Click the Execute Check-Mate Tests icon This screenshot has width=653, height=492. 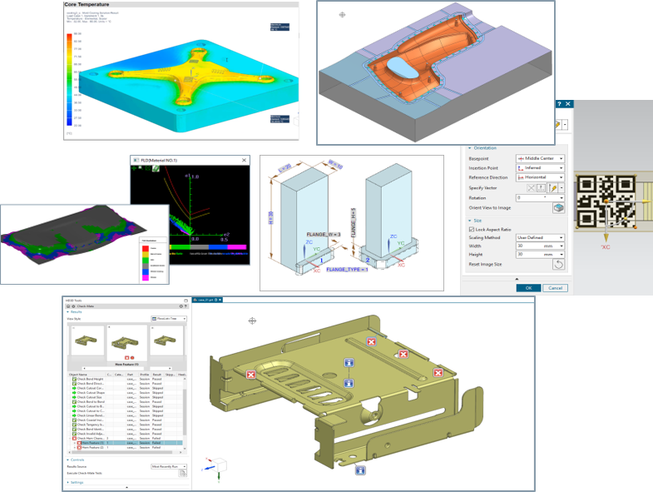pos(183,473)
